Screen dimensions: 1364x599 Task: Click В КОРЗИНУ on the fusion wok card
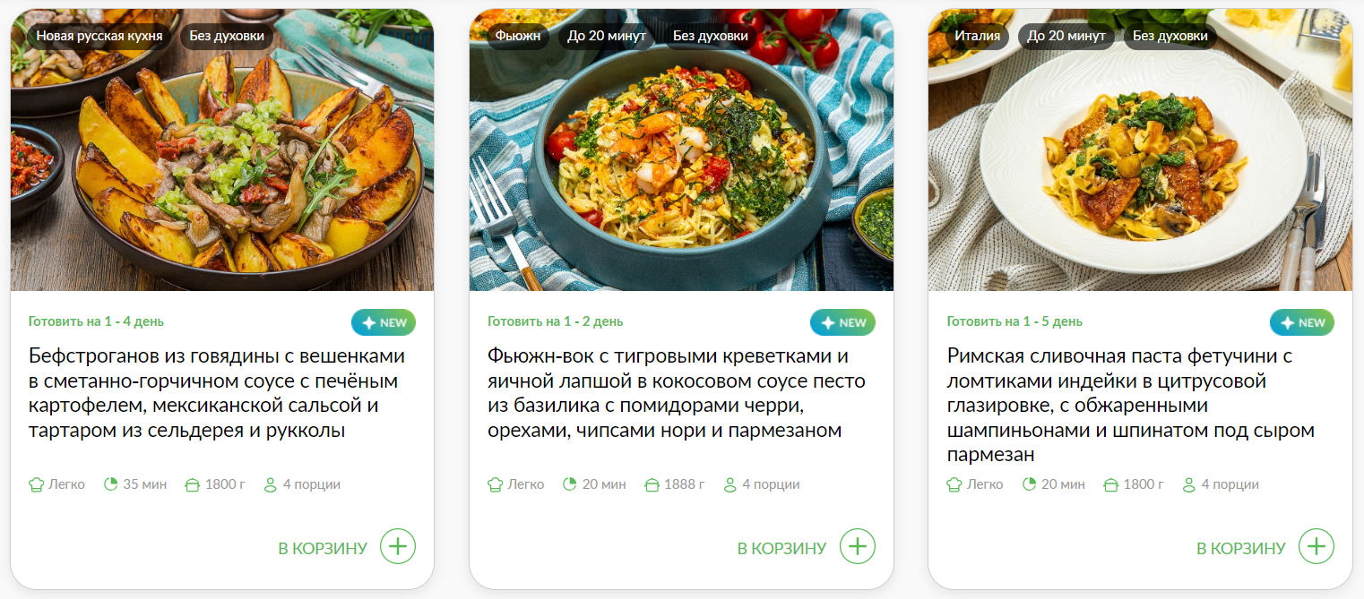tap(782, 548)
